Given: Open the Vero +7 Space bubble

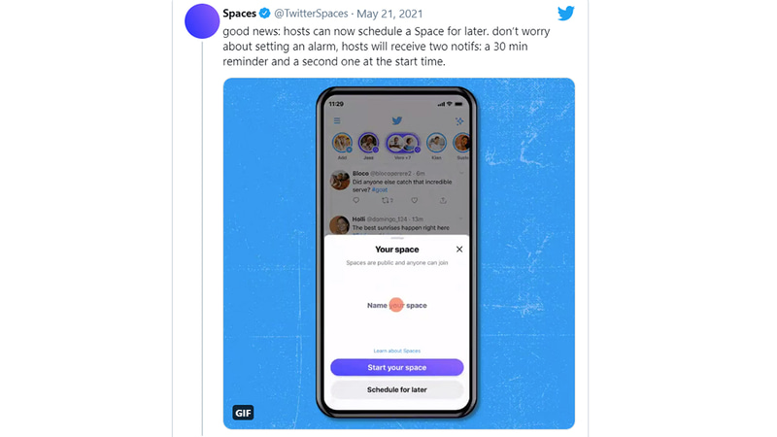Looking at the screenshot, I should pos(402,144).
